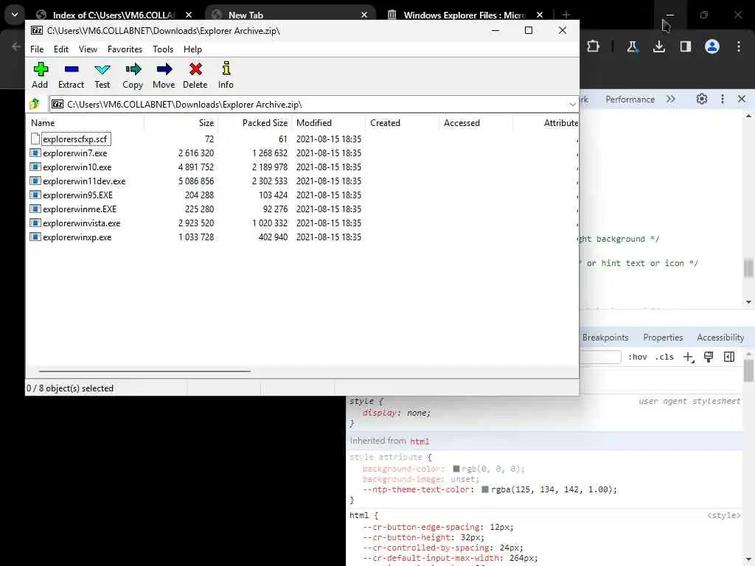Click the 7-Zip address path field
755x566 pixels.
[313, 105]
